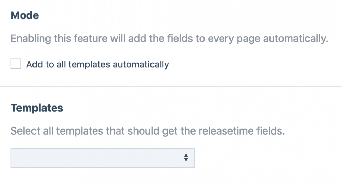The height and width of the screenshot is (187, 342).
Task: Open the Templates select dropdown
Action: click(102, 158)
